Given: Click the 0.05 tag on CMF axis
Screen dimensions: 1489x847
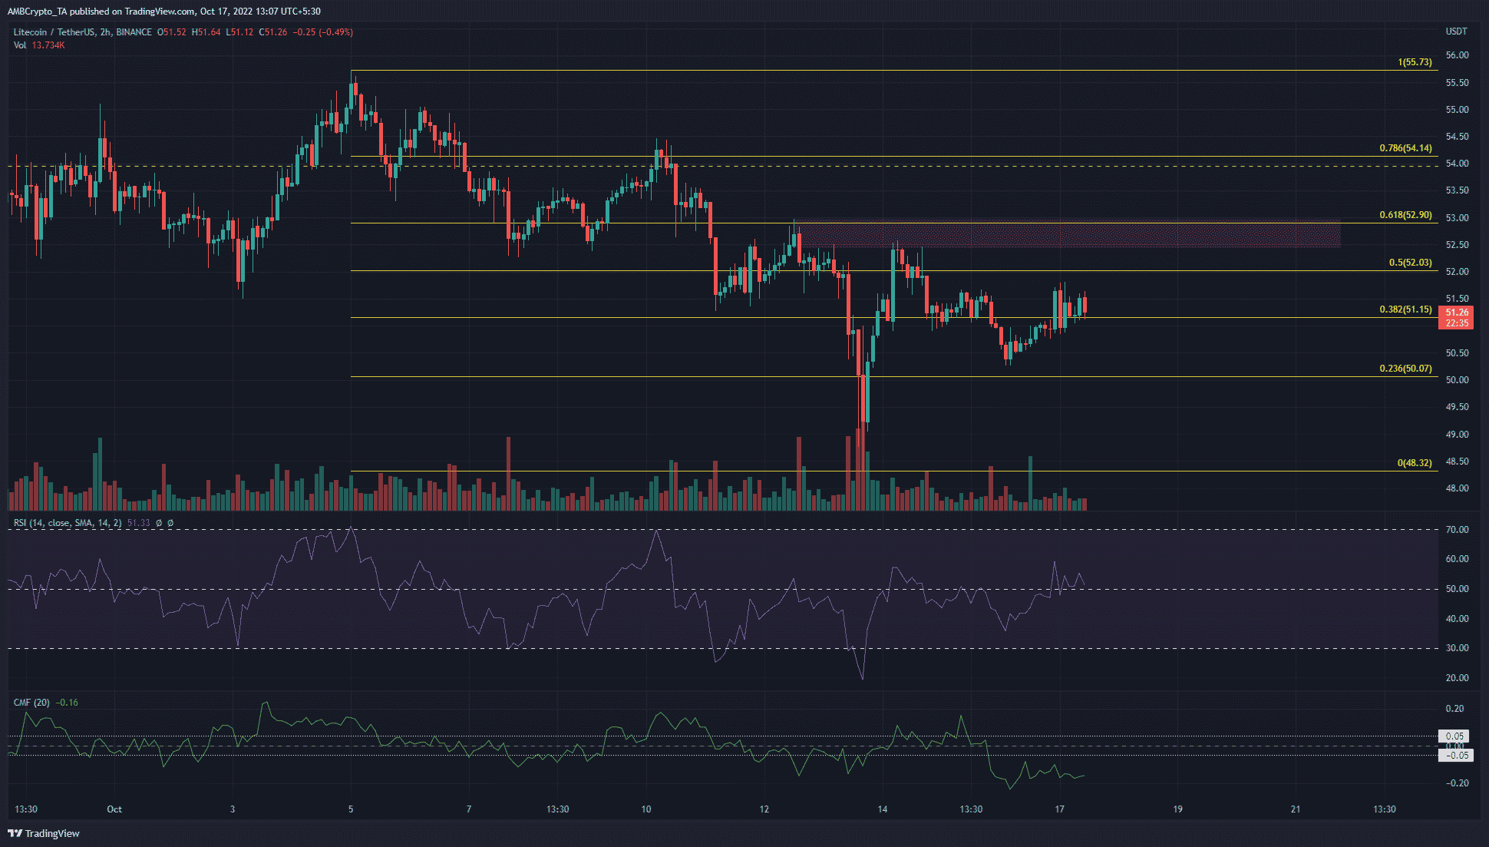Looking at the screenshot, I should 1454,736.
